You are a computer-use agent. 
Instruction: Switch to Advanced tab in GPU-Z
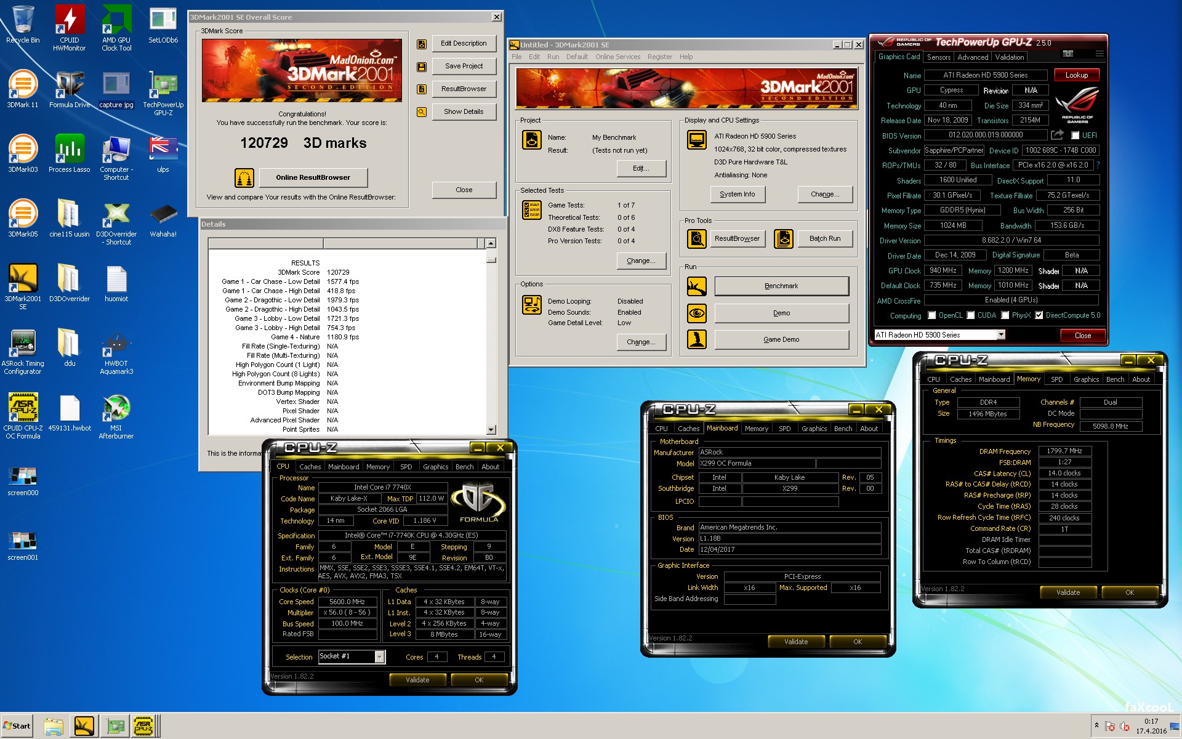[x=973, y=57]
